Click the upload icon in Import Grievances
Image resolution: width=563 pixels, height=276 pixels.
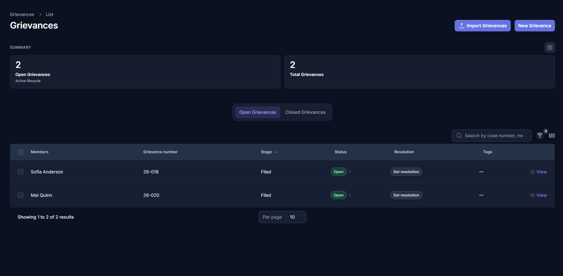(462, 26)
